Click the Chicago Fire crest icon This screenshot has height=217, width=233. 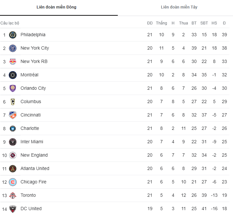[x=13, y=182]
